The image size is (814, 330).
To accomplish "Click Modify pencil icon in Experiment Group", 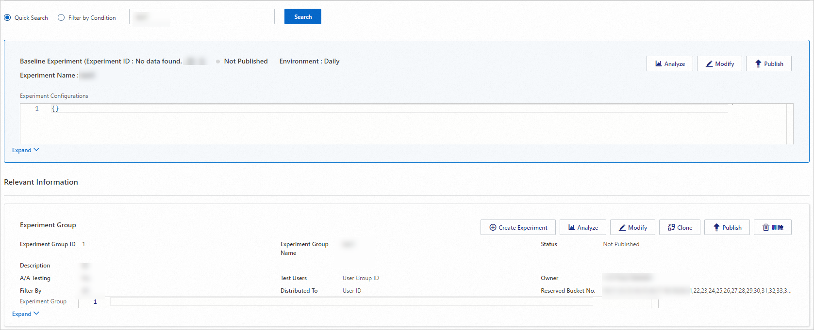I will (x=622, y=228).
